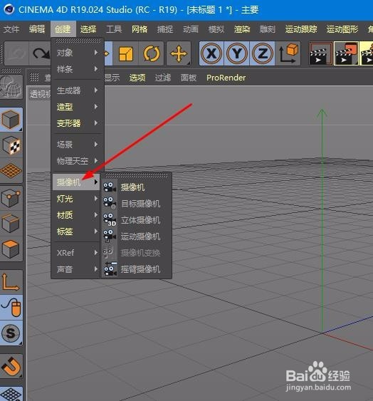Select Workplane orange grid icon
Image resolution: width=373 pixels, height=401 pixels.
pos(11,170)
